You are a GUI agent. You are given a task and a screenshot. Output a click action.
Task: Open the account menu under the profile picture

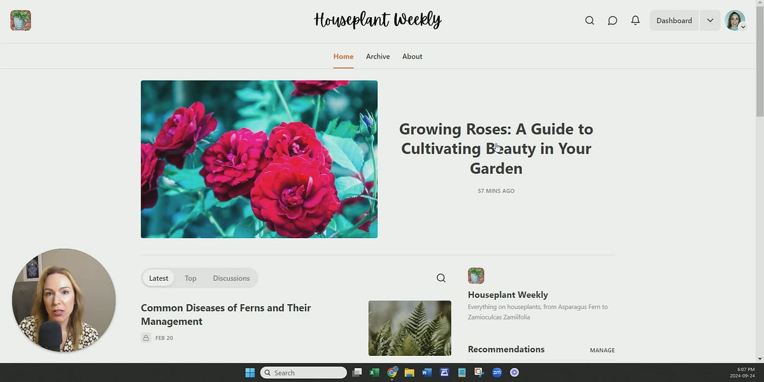click(x=735, y=20)
